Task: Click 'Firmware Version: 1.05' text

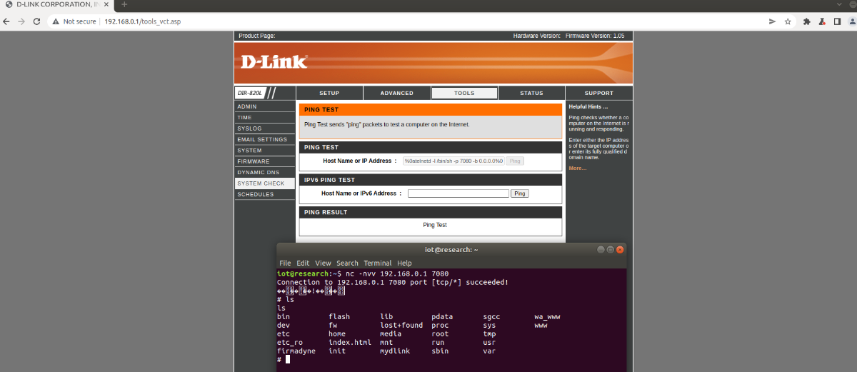Action: [x=595, y=36]
